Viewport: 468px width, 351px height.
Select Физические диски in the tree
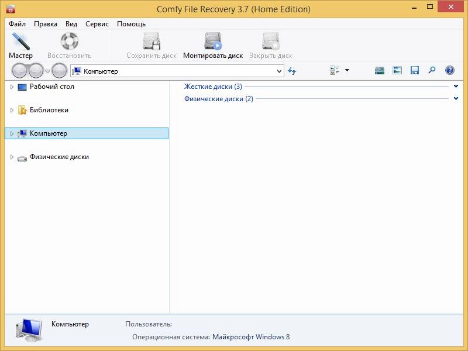pyautogui.click(x=59, y=157)
